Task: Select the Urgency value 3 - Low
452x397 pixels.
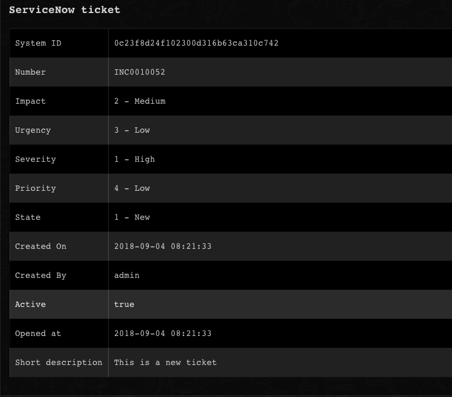Action: tap(132, 130)
